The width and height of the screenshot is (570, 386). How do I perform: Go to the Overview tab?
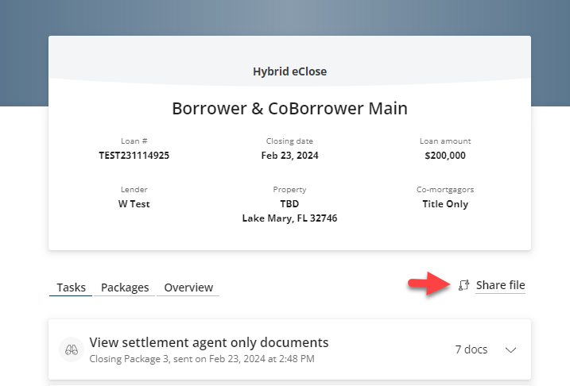click(188, 288)
